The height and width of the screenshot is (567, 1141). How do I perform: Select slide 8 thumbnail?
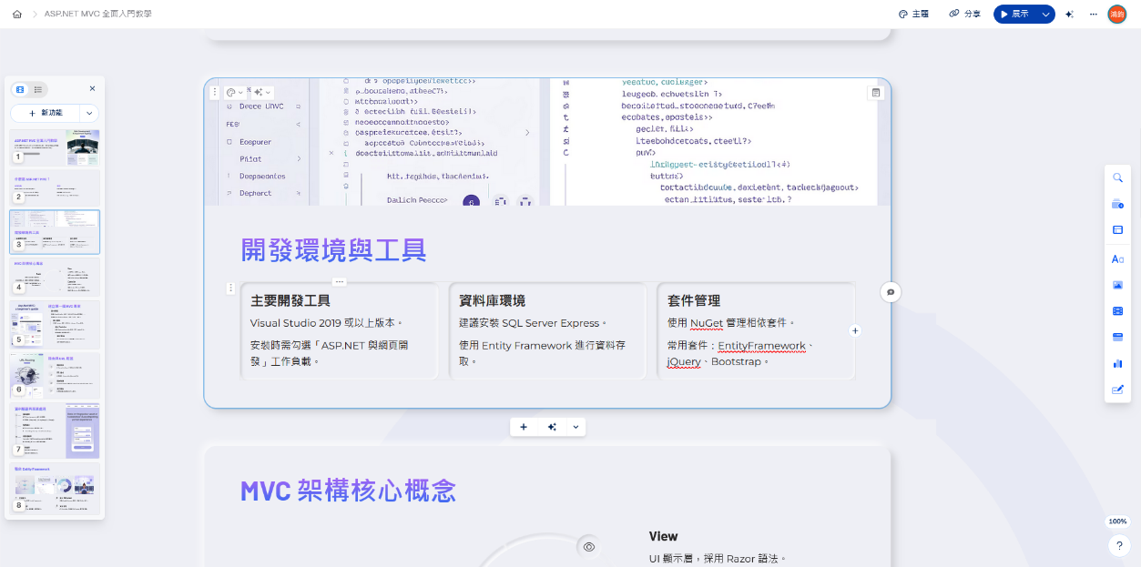point(55,490)
